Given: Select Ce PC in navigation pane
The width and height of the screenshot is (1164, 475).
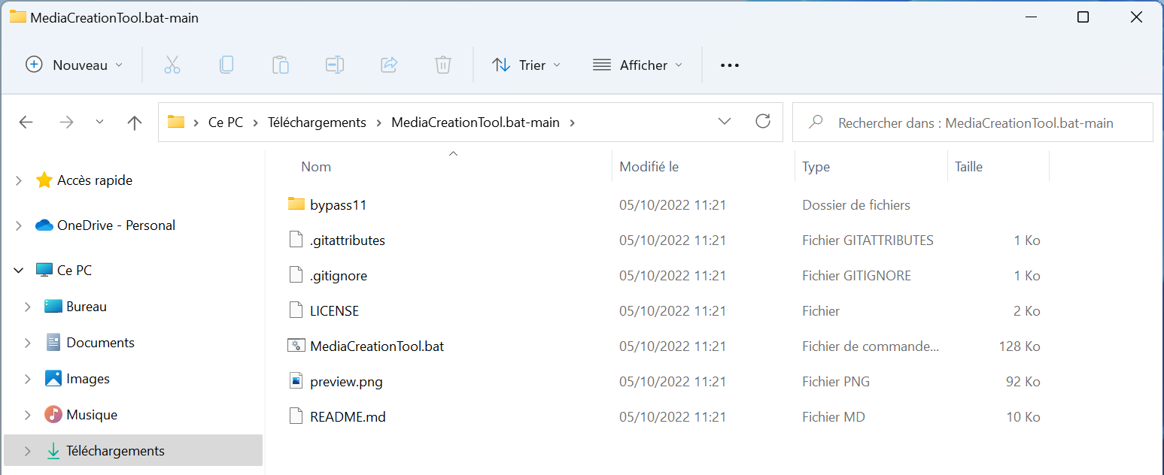Looking at the screenshot, I should [74, 271].
